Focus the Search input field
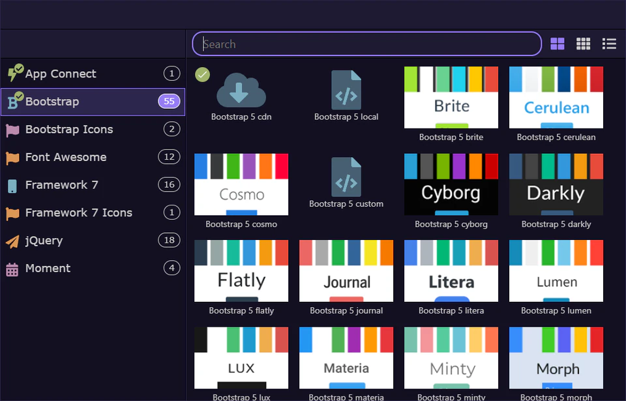This screenshot has height=401, width=626. tap(366, 44)
